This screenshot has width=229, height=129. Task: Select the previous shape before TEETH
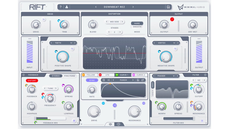pyautogui.click(x=51, y=43)
